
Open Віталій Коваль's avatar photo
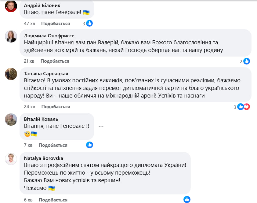11,119
